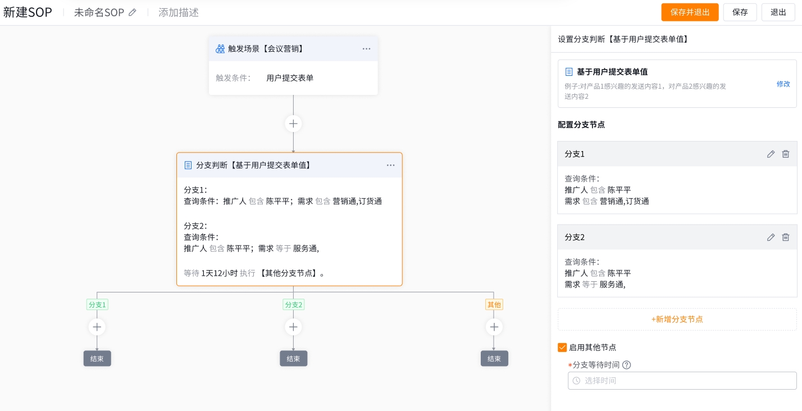Click 保存并退出 button
802x411 pixels.
pyautogui.click(x=690, y=12)
